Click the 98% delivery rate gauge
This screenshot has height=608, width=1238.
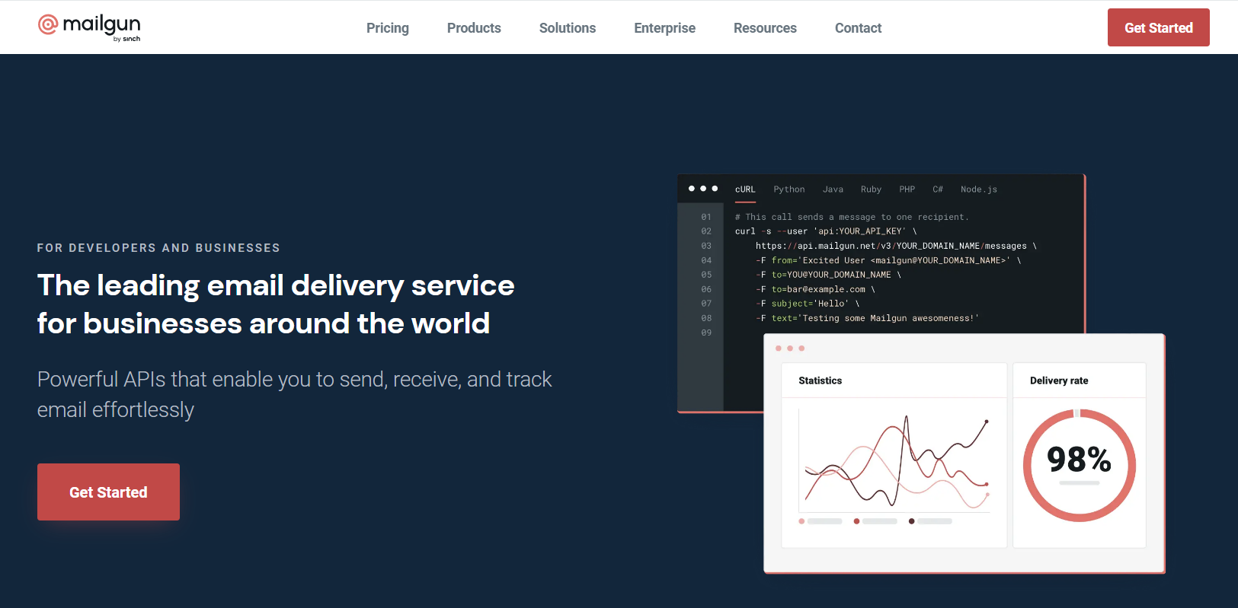[1080, 465]
